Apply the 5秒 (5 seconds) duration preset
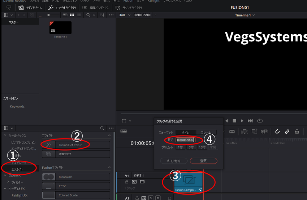The image size is (307, 200). coord(191,147)
